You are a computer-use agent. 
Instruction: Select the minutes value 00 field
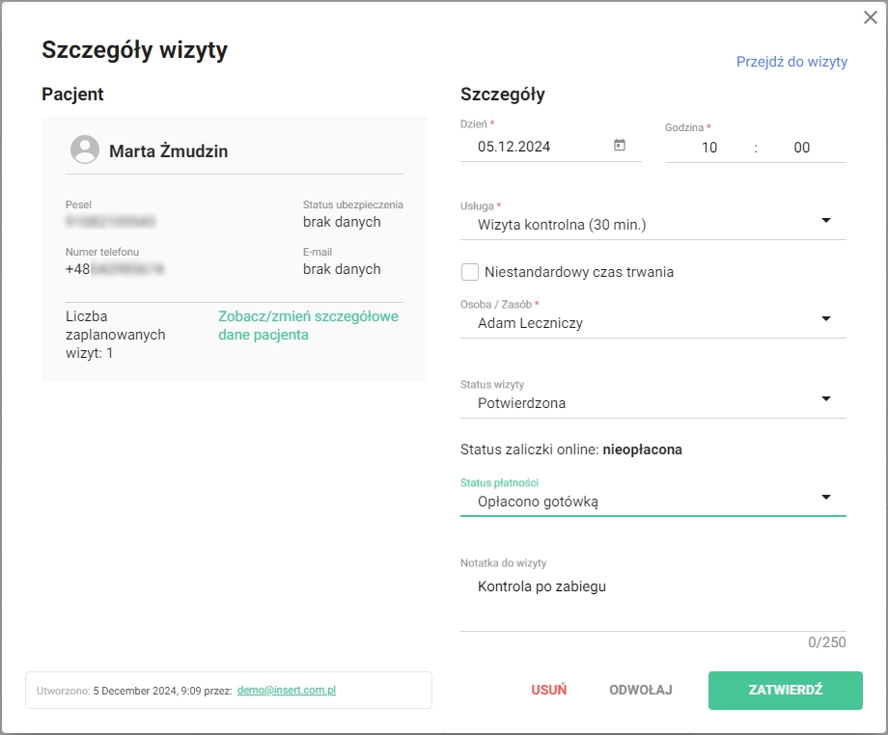point(801,148)
